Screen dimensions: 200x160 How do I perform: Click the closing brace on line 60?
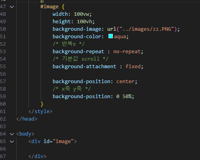click(42, 104)
